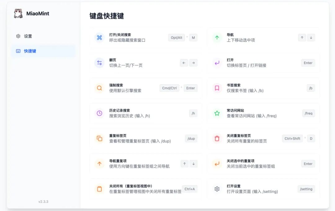Open the 设置 sidebar item

43,36
